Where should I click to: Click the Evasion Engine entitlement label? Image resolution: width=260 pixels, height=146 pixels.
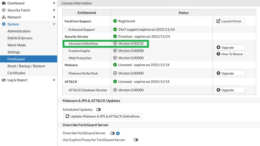click(79, 51)
